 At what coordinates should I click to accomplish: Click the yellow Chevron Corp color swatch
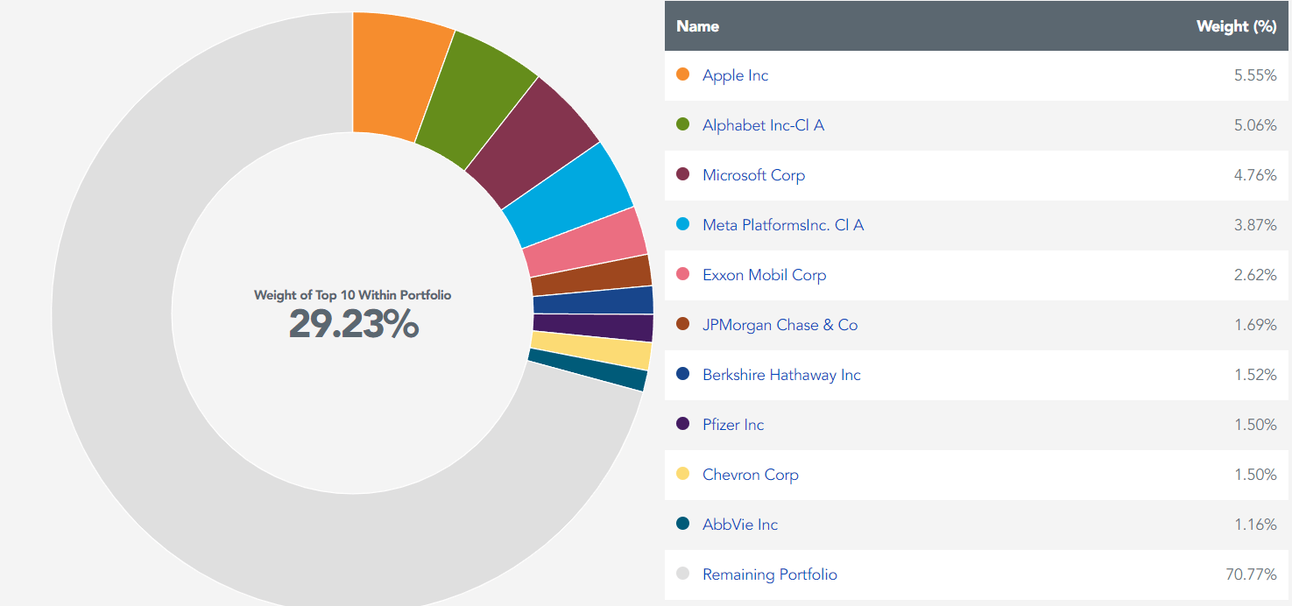tap(683, 475)
